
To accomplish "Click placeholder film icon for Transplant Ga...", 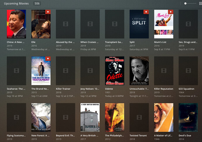I will pos(115,24).
